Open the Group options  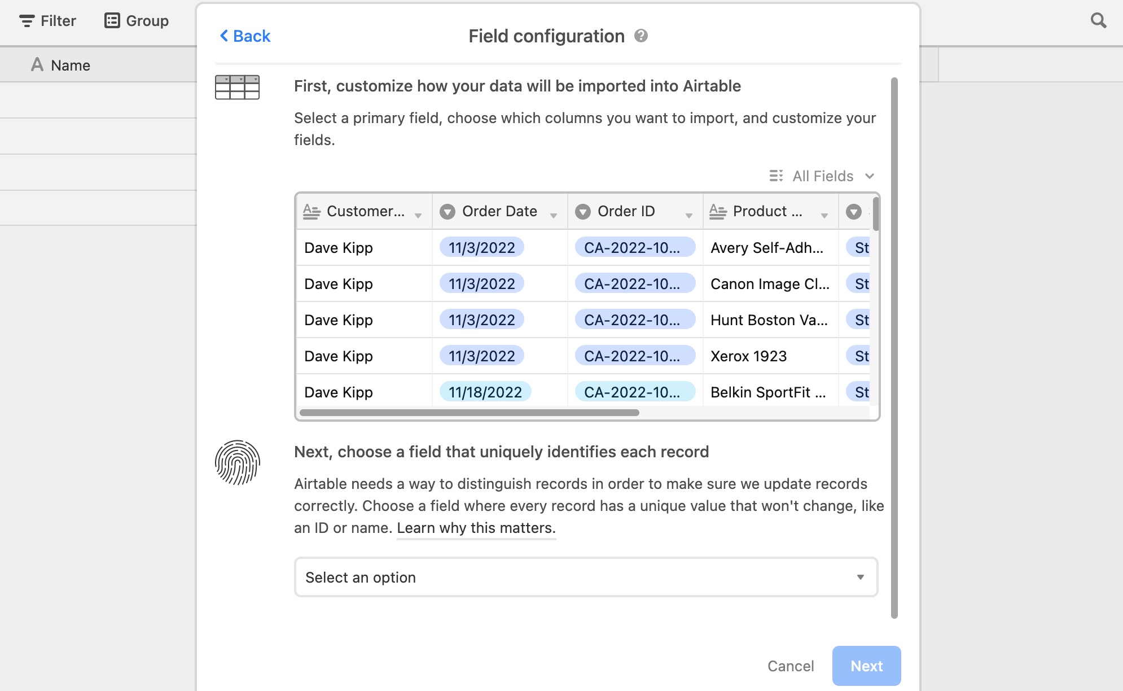click(137, 21)
